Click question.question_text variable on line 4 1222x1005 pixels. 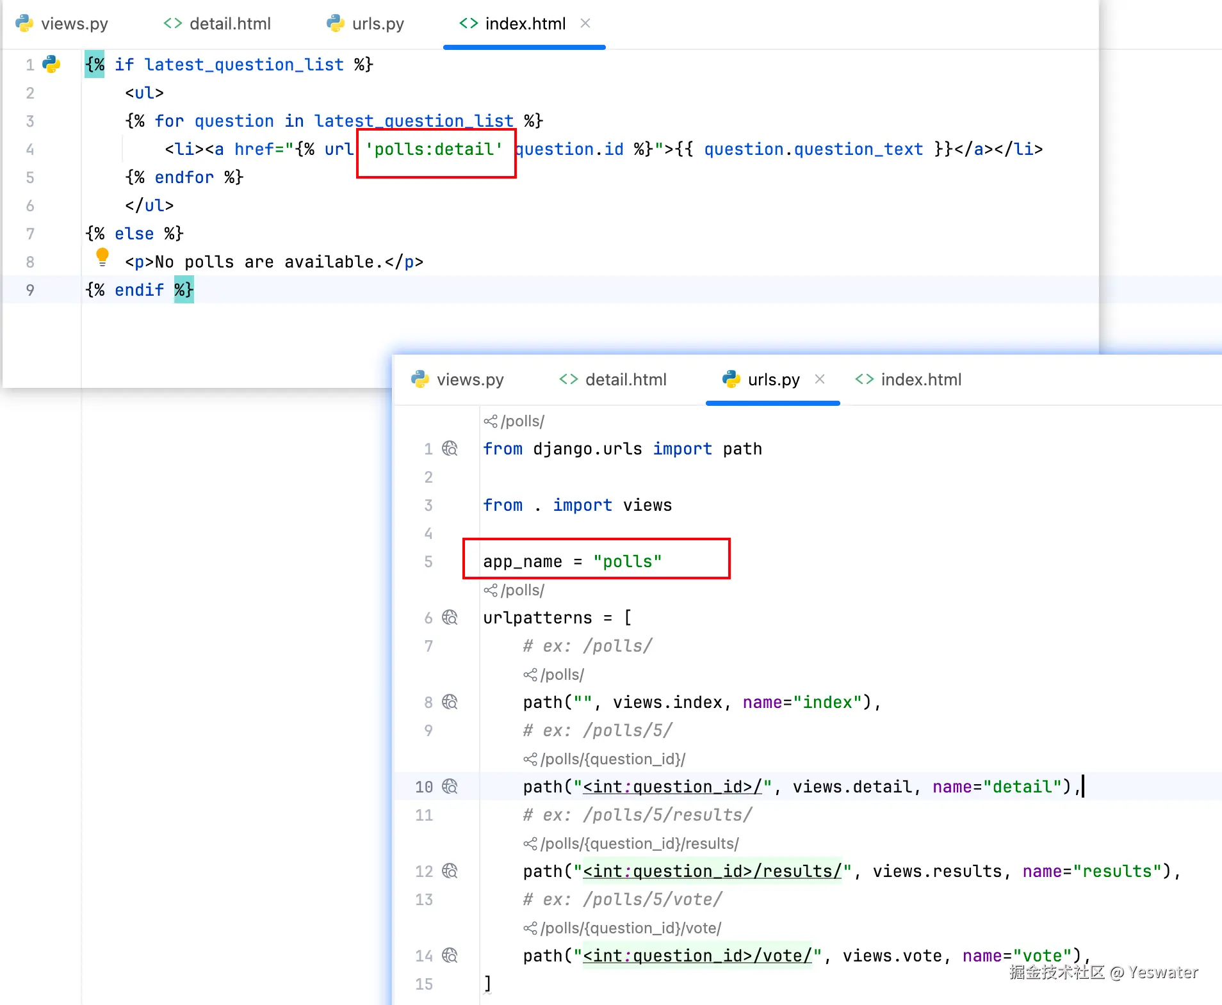(813, 149)
